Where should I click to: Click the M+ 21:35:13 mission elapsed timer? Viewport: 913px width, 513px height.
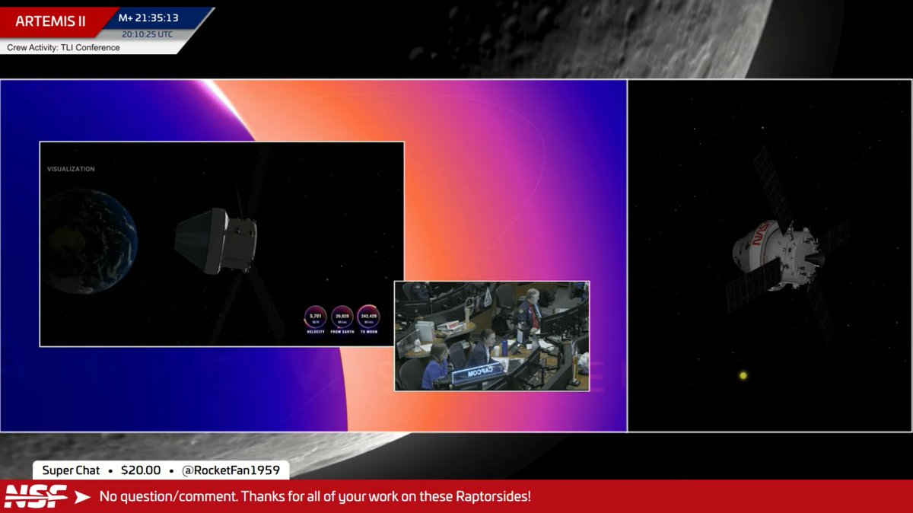(148, 18)
